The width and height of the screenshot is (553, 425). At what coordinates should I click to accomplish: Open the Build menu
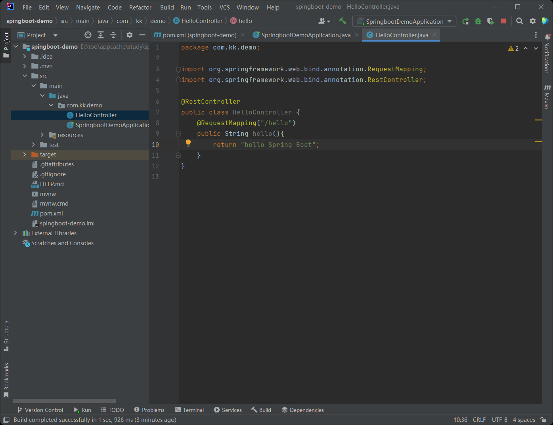pyautogui.click(x=167, y=8)
